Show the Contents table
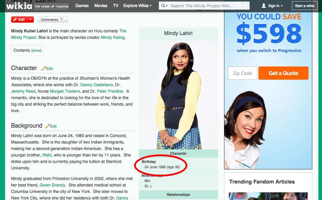This screenshot has width=322, height=200. click(36, 51)
